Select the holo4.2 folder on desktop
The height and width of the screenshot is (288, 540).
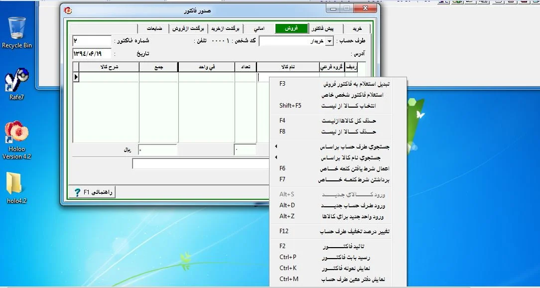coord(16,188)
